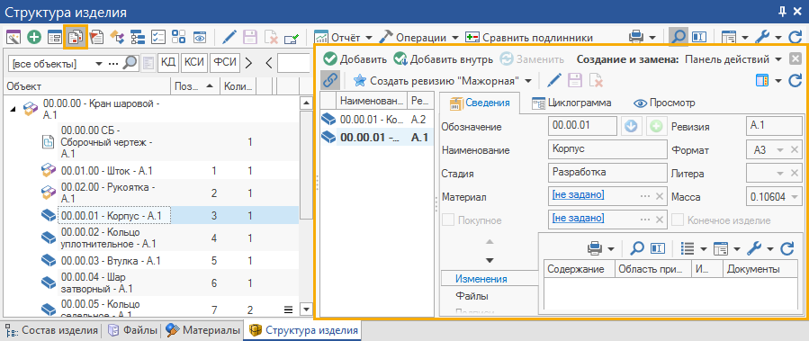
Task: Click the pencil edit icon in the actions panel
Action: point(554,80)
